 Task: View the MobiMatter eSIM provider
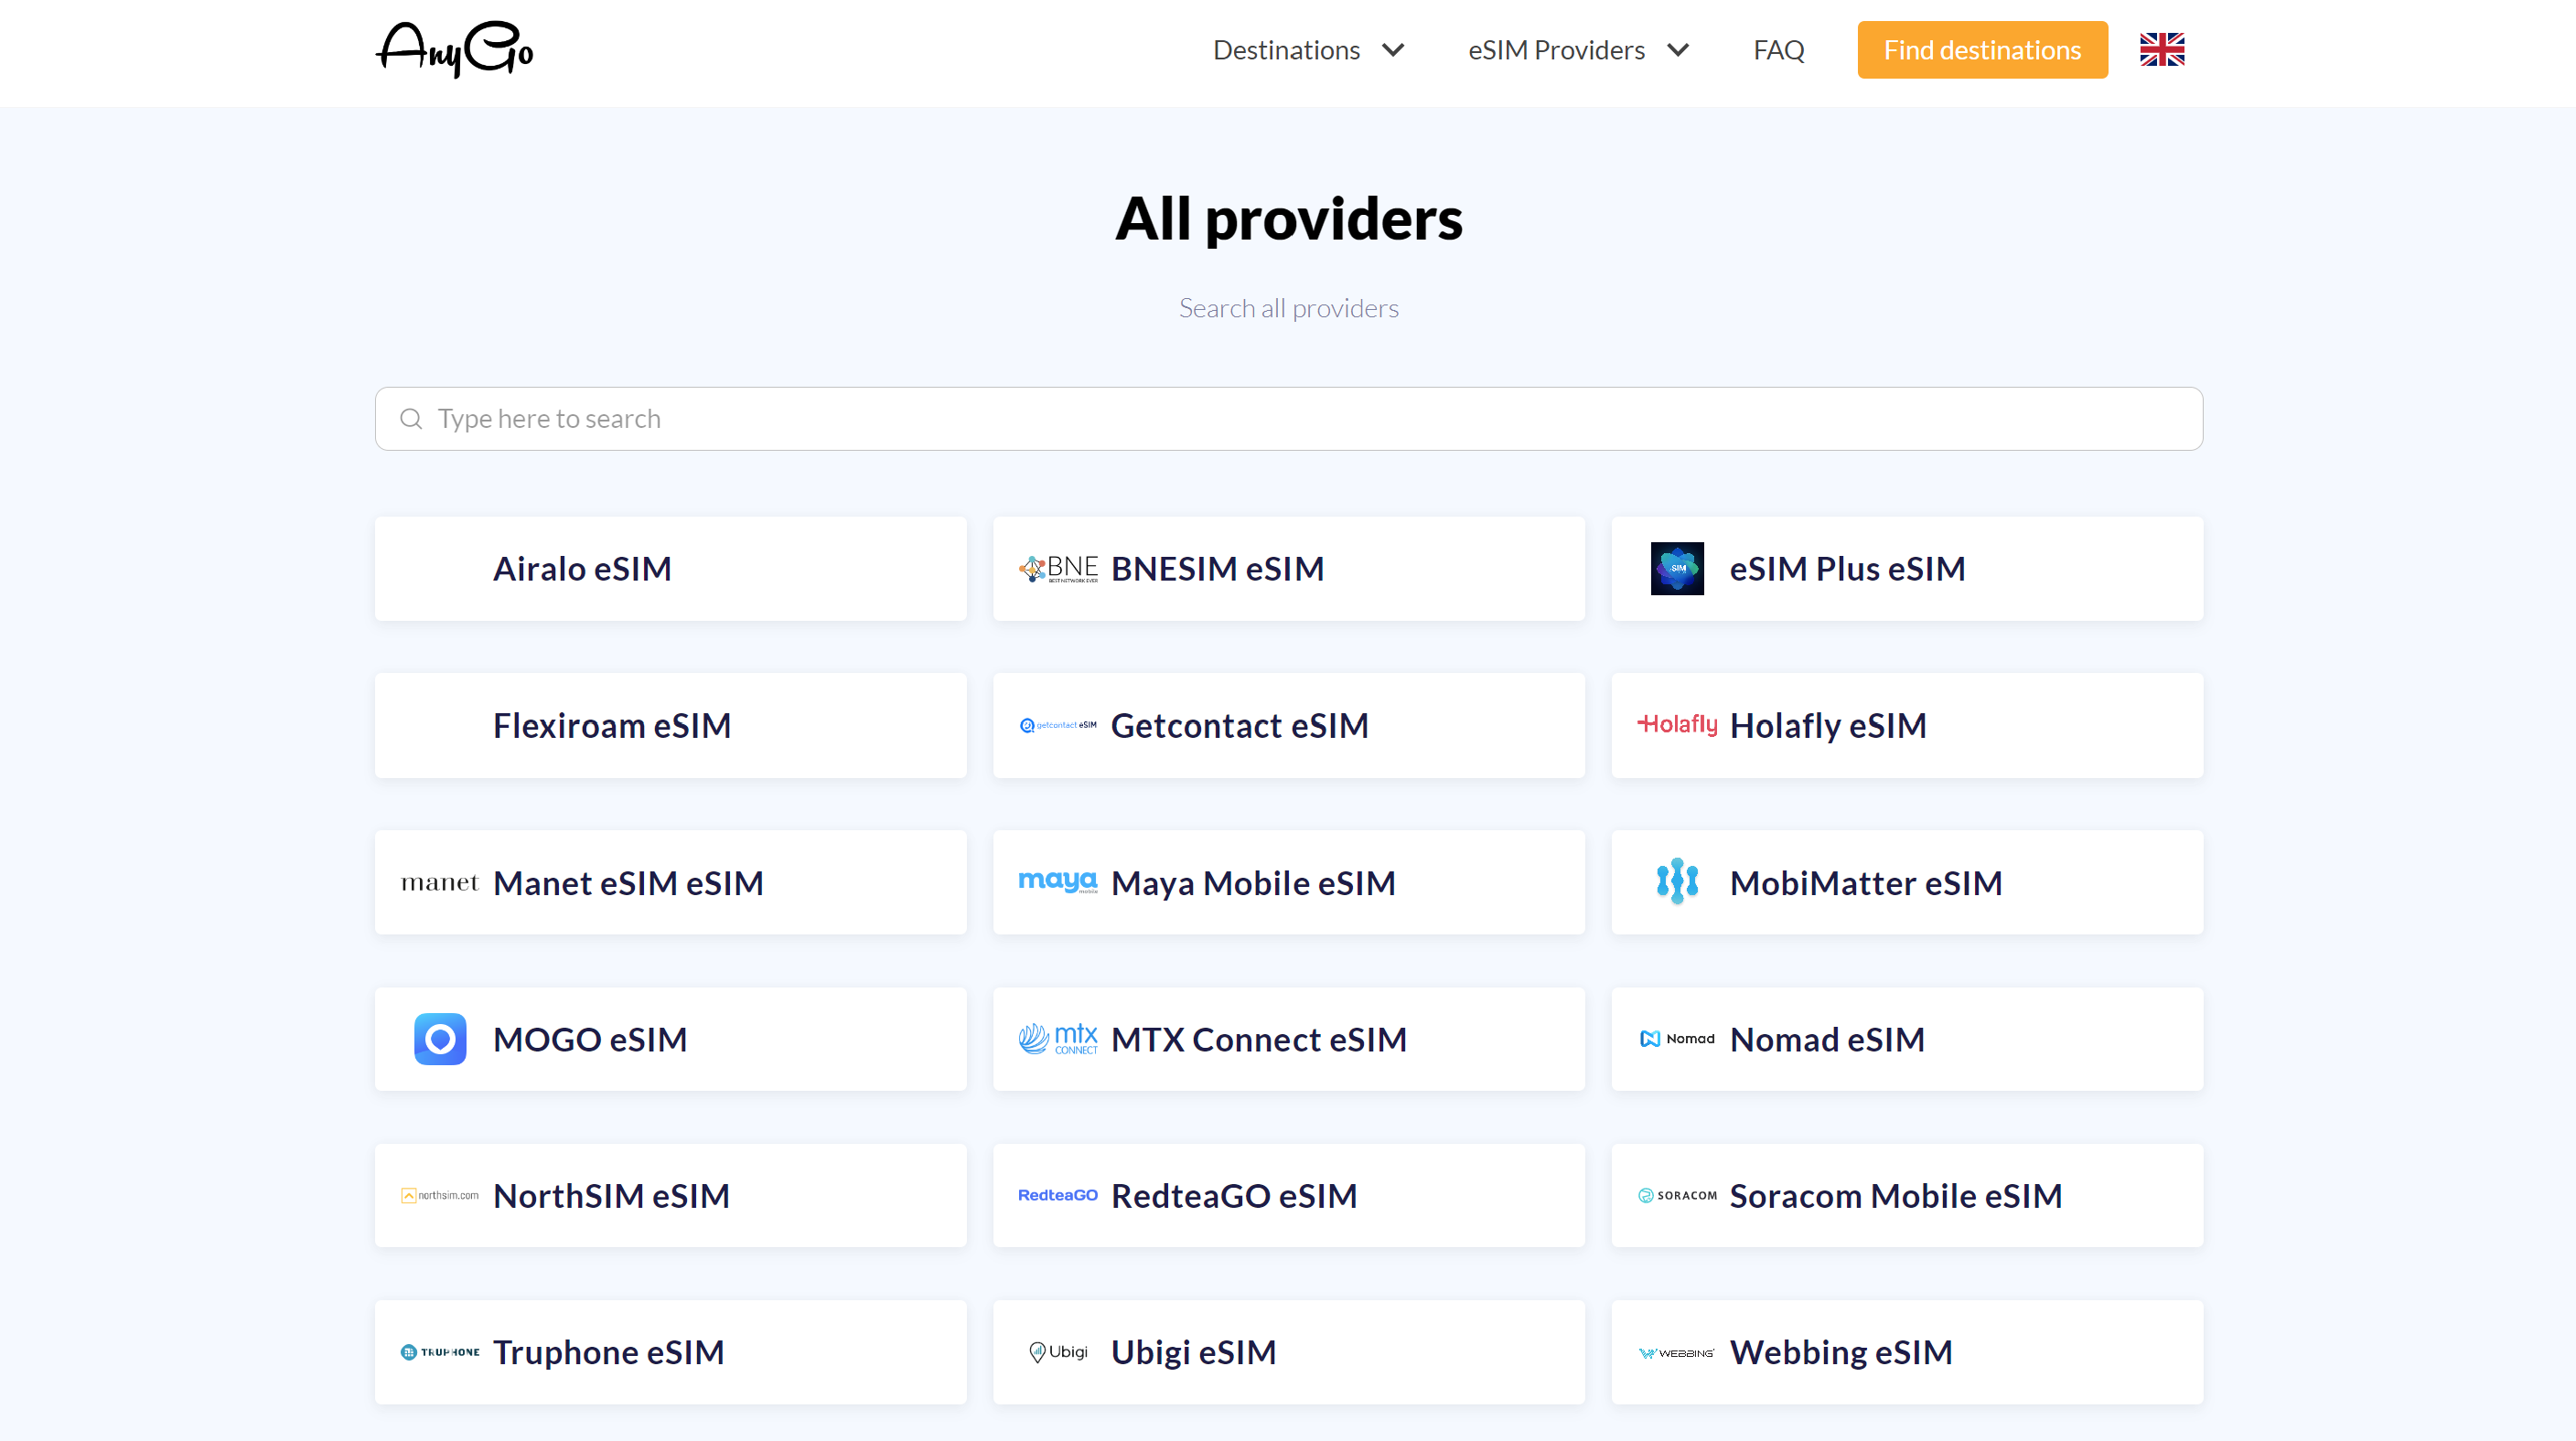coord(1907,882)
